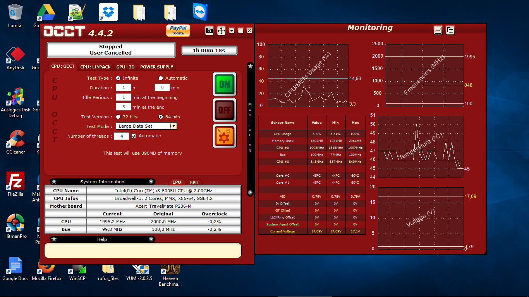Viewport: 529px width, 297px height.
Task: Open CCleaner desktop shortcut
Action: click(x=15, y=142)
